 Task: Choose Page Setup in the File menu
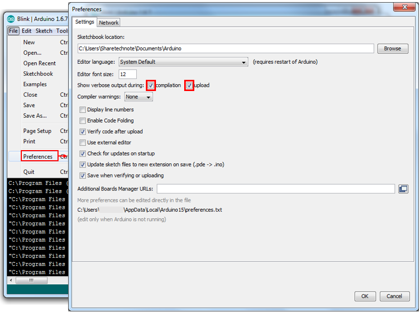37,131
